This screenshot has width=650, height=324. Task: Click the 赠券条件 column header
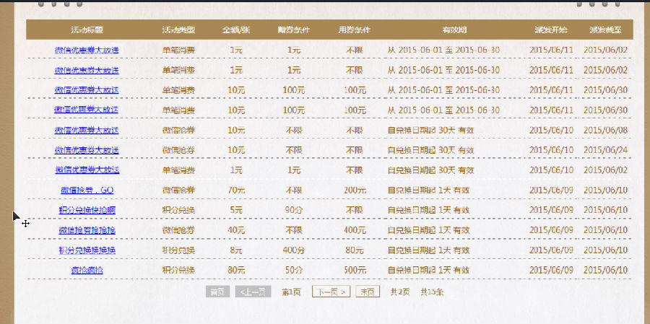(293, 30)
